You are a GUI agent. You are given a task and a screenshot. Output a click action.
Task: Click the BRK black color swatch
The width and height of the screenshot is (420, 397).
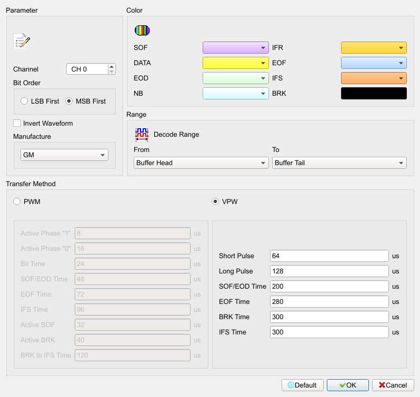pos(374,94)
